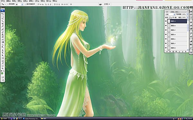The height and width of the screenshot is (120, 193).
Task: Toggle lock transparent pixels in Layers panel
Action: 170,17
